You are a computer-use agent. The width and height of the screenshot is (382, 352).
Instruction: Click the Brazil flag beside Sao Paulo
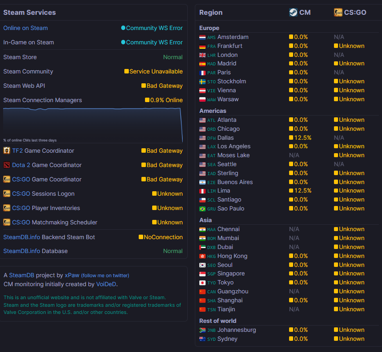(x=202, y=209)
